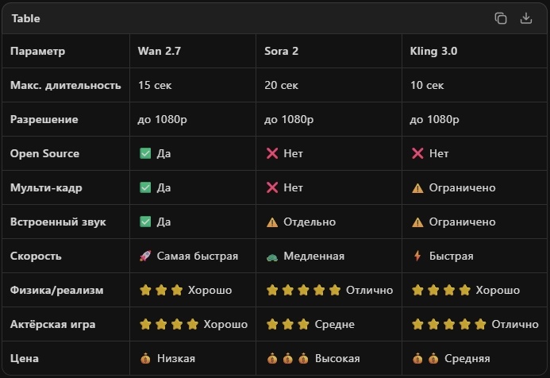Click the rocket icon in the Скорость row
Viewport: 550px width, 378px height.
(x=145, y=256)
